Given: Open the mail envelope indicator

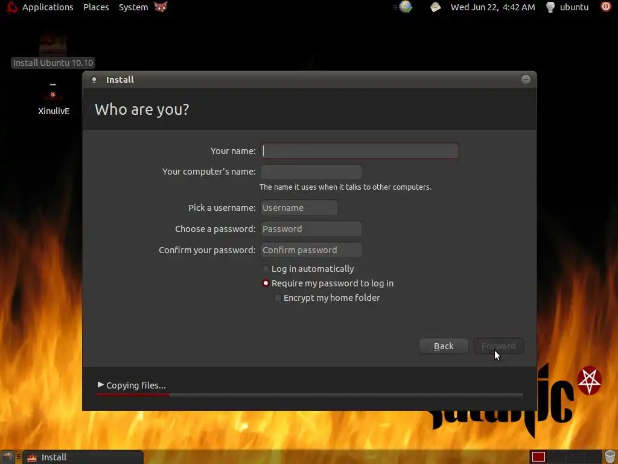Looking at the screenshot, I should 435,7.
